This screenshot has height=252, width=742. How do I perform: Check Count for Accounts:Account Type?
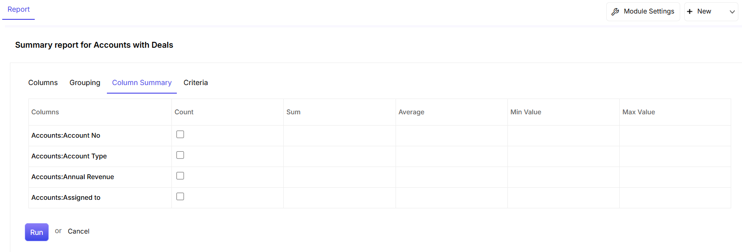(180, 155)
